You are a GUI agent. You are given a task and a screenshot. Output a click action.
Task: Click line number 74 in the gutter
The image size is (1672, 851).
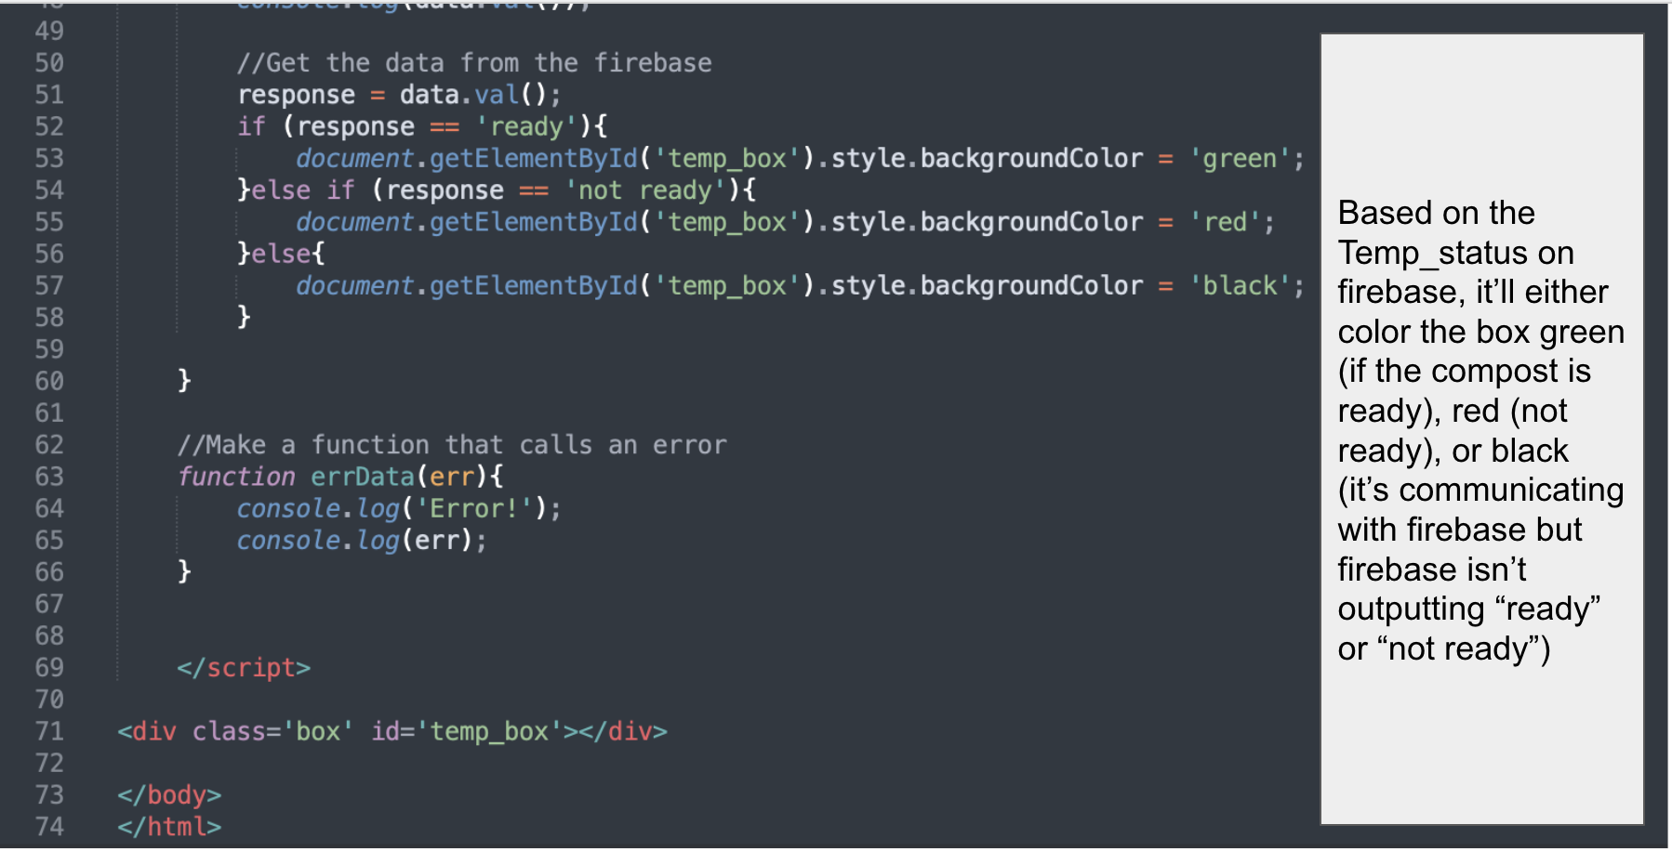click(x=49, y=827)
